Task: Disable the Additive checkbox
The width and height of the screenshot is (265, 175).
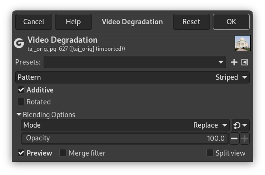Action: 21,90
